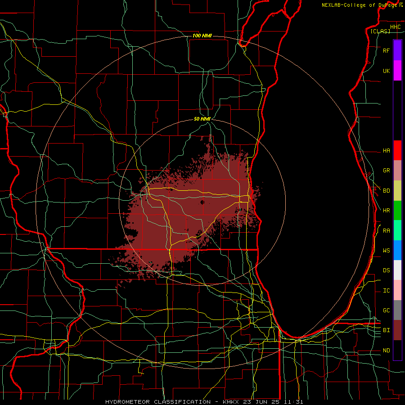Click the WS legend label
Viewport: 405px width, 405px height.
pos(386,251)
